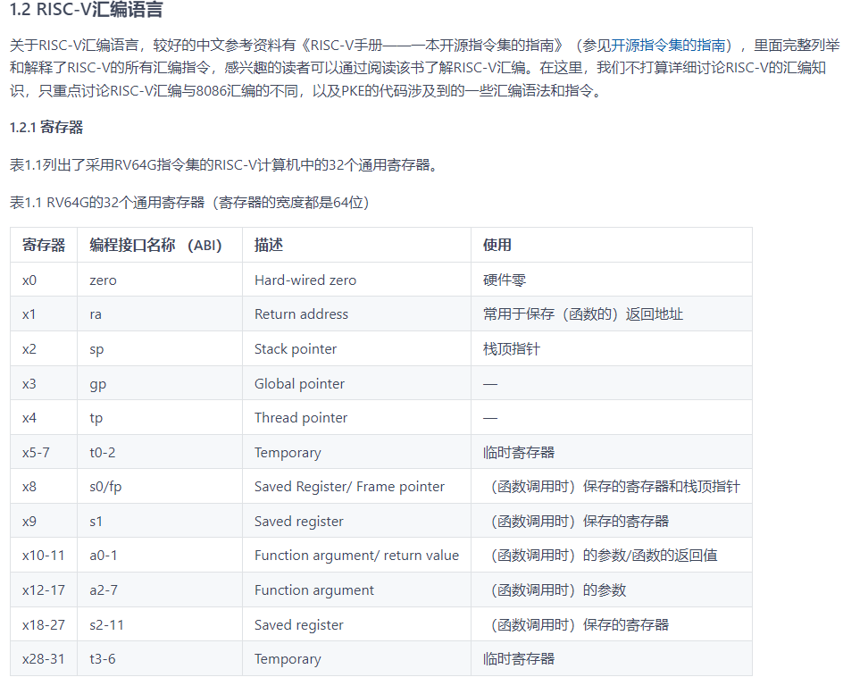
Task: Open the 开源指令集的指南 hyperlink
Action: click(x=668, y=45)
